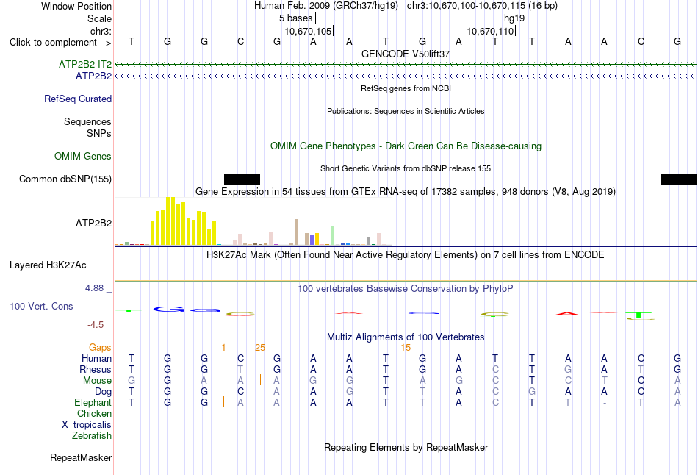Click the orange Gaps label

100,347
